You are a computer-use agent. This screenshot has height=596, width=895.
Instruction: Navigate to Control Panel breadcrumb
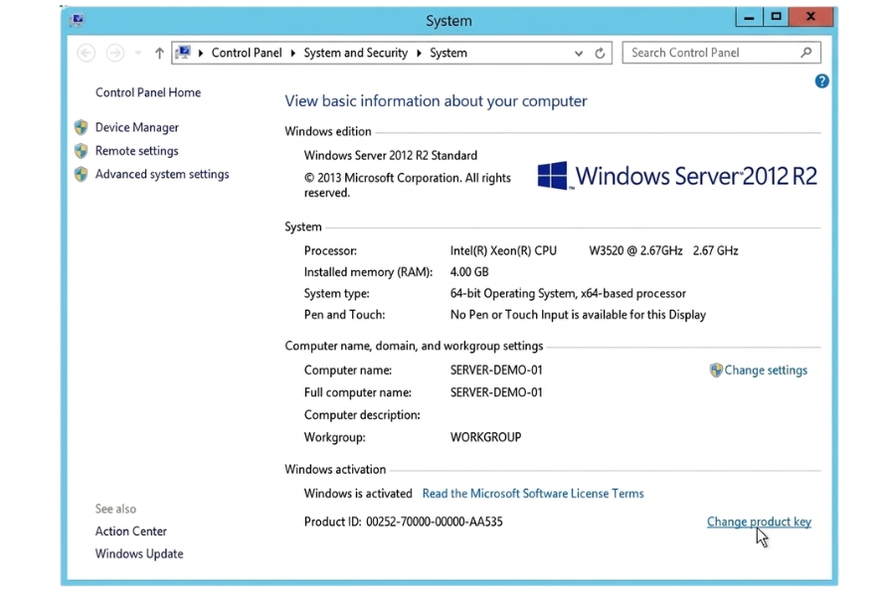point(247,53)
